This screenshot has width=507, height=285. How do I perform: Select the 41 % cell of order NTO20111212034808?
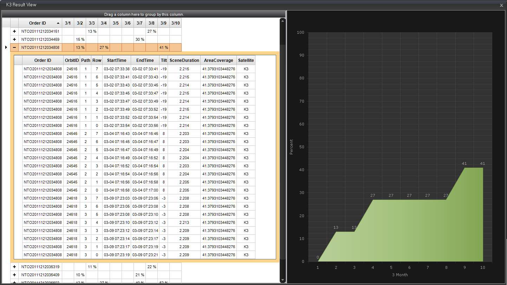(x=164, y=47)
